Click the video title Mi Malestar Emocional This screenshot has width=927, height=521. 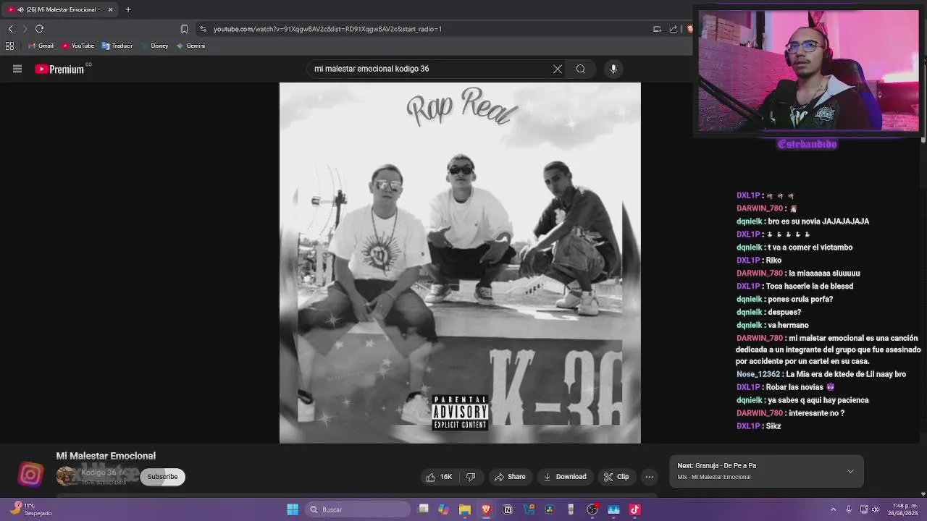[106, 456]
